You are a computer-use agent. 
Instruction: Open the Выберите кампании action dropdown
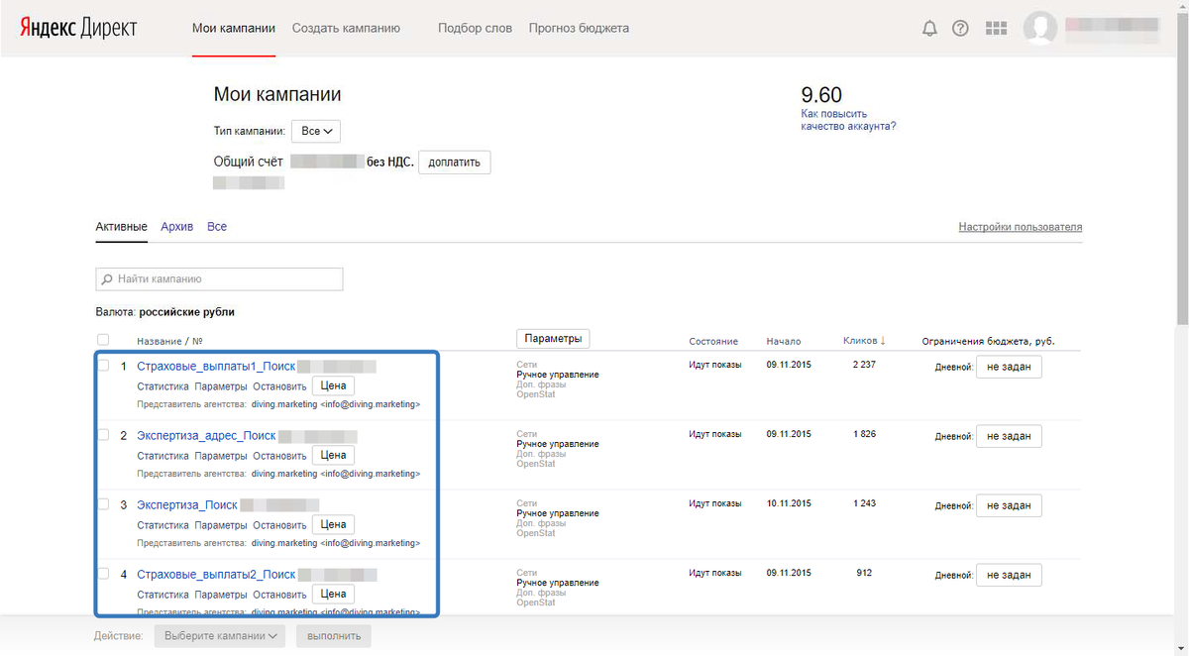pos(220,636)
